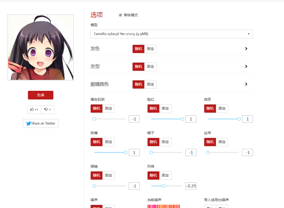The width and height of the screenshot is (284, 208).
Task: Uncheck the 高级模式 checkbox
Action: point(120,15)
